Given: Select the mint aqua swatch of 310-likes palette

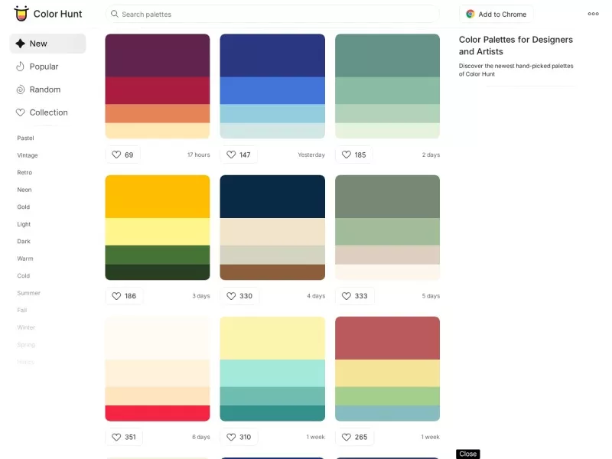Looking at the screenshot, I should 272,373.
